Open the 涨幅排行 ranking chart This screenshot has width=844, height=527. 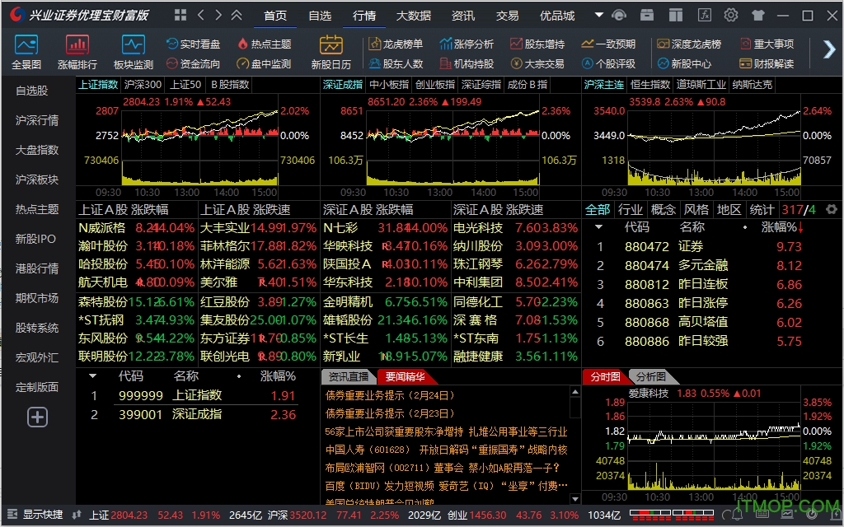tap(77, 52)
